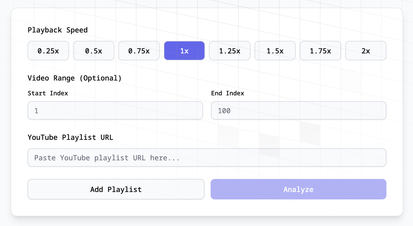413x226 pixels.
Task: Click the Start Index label text
Action: pos(48,93)
